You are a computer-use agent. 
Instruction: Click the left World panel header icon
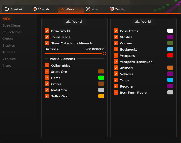click(68, 21)
